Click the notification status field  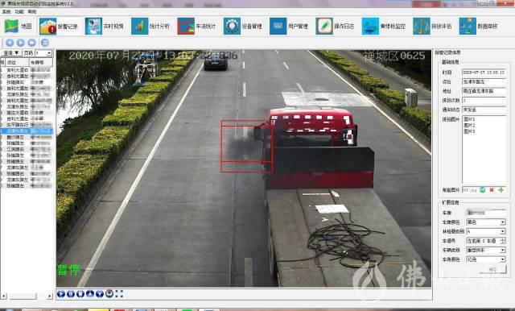484,110
